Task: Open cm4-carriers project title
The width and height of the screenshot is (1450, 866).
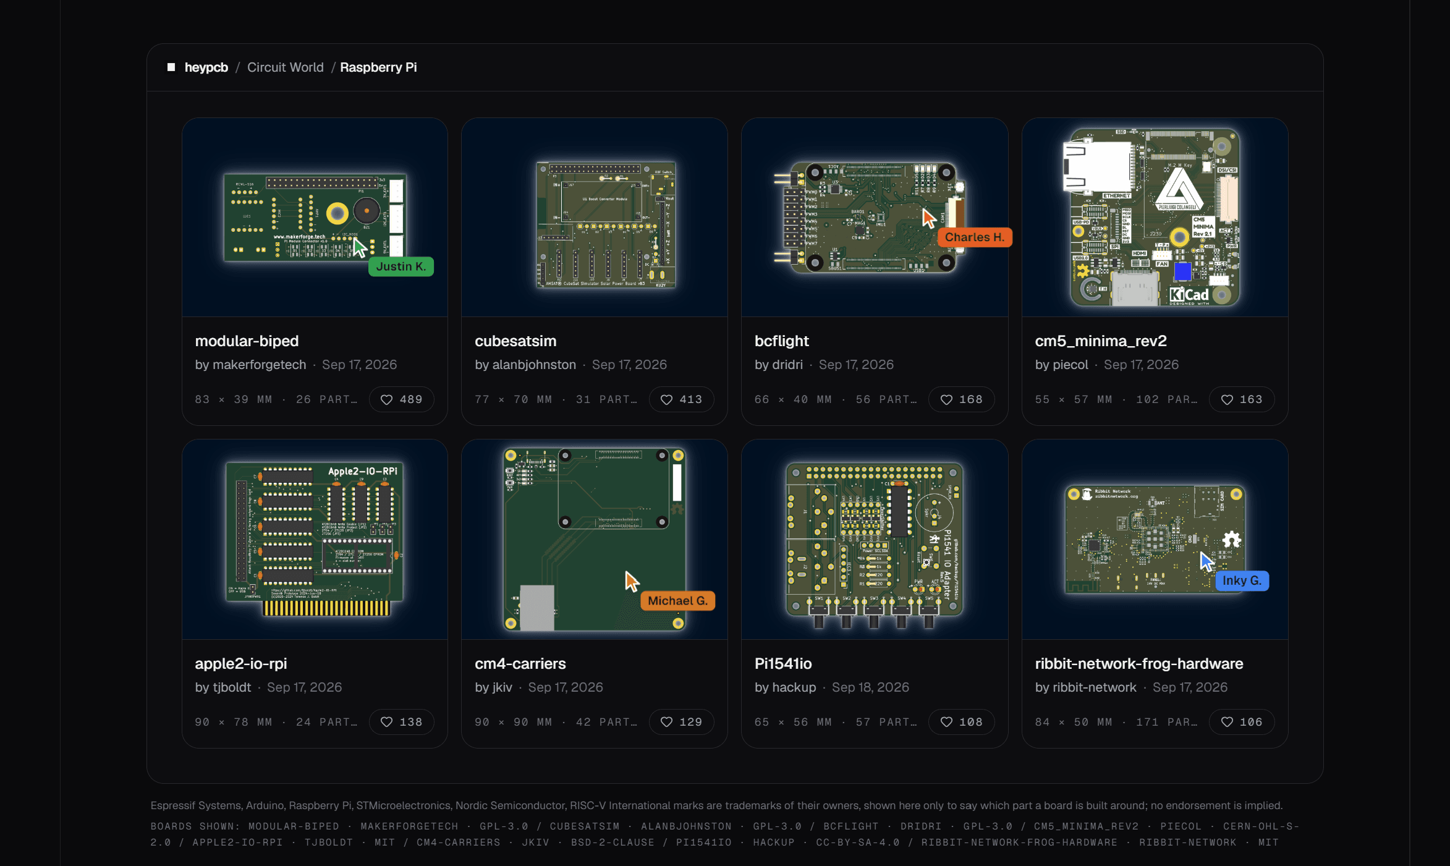Action: pyautogui.click(x=520, y=664)
